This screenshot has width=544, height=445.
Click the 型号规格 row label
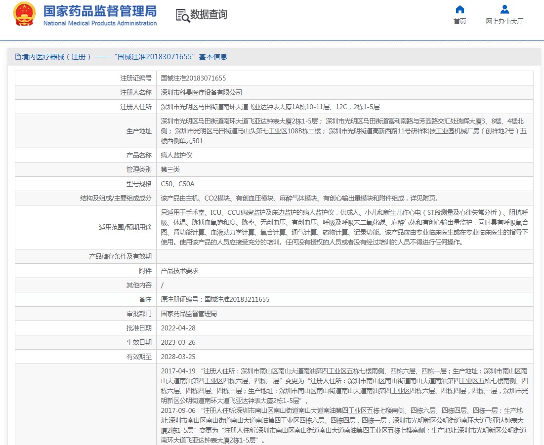(139, 184)
